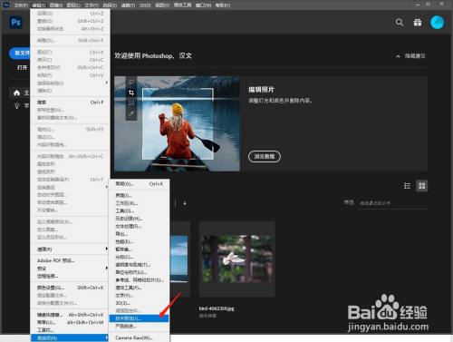Open the File (文件) menu
The height and width of the screenshot is (342, 453).
(x=21, y=5)
